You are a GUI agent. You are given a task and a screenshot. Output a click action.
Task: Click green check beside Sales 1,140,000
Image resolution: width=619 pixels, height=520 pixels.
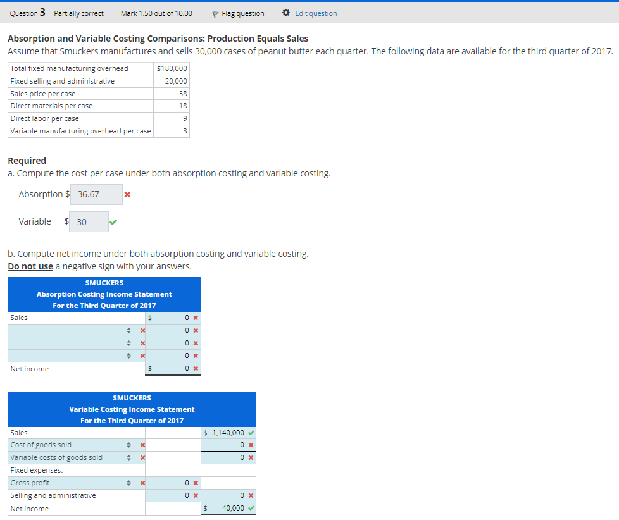pos(251,433)
